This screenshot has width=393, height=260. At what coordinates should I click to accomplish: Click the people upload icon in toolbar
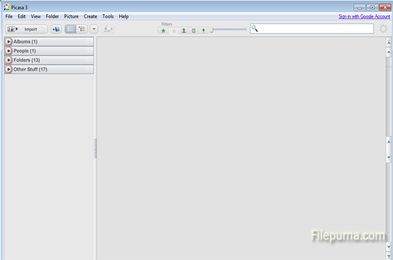point(108,29)
